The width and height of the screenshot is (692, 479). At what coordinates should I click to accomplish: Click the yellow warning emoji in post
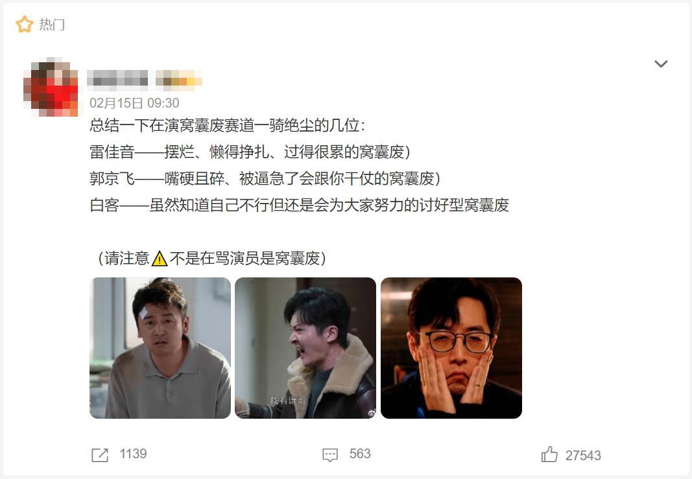click(160, 259)
